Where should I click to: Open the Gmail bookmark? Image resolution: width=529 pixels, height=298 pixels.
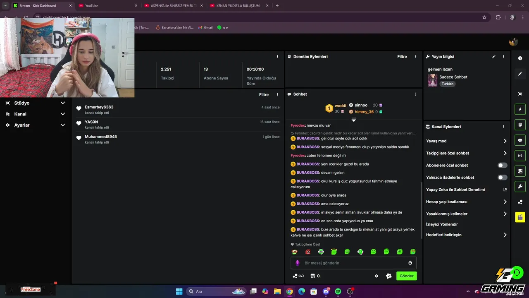(x=205, y=27)
